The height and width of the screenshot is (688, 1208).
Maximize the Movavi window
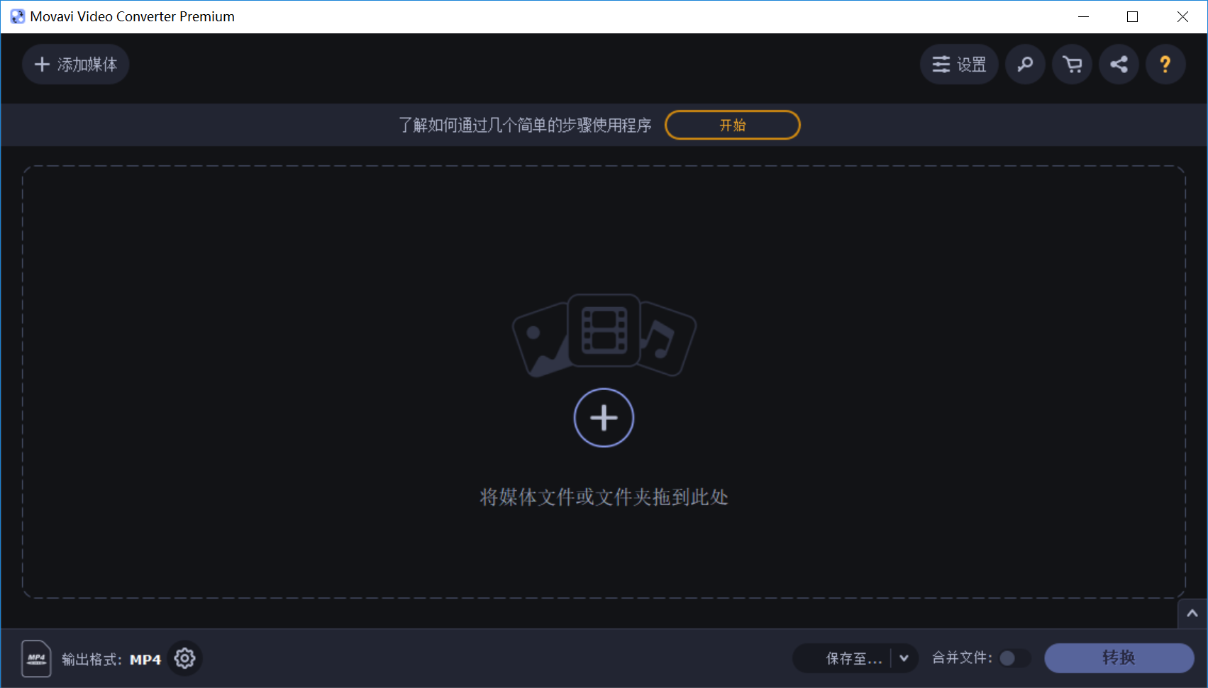[1133, 16]
